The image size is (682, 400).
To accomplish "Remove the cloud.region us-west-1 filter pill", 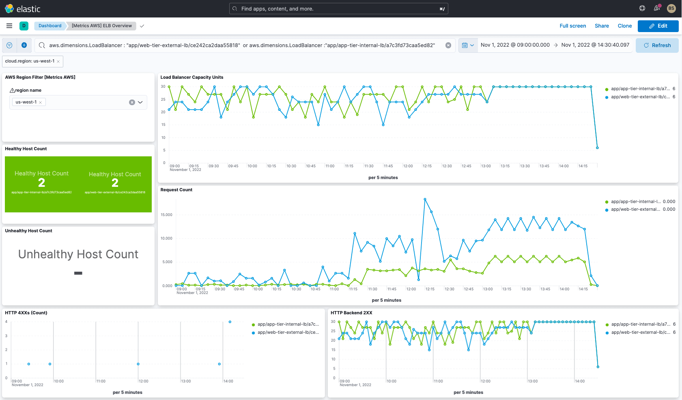I will pos(58,61).
